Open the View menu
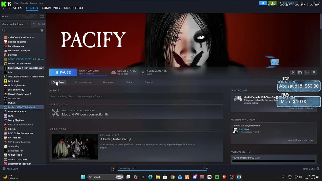Screen dimensions: 322x181 coord(16,3)
